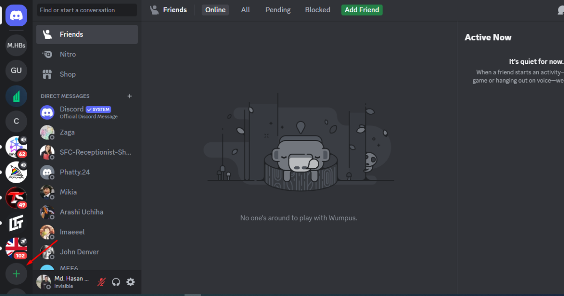This screenshot has width=564, height=296.
Task: Open the Discord home icon
Action: click(16, 16)
